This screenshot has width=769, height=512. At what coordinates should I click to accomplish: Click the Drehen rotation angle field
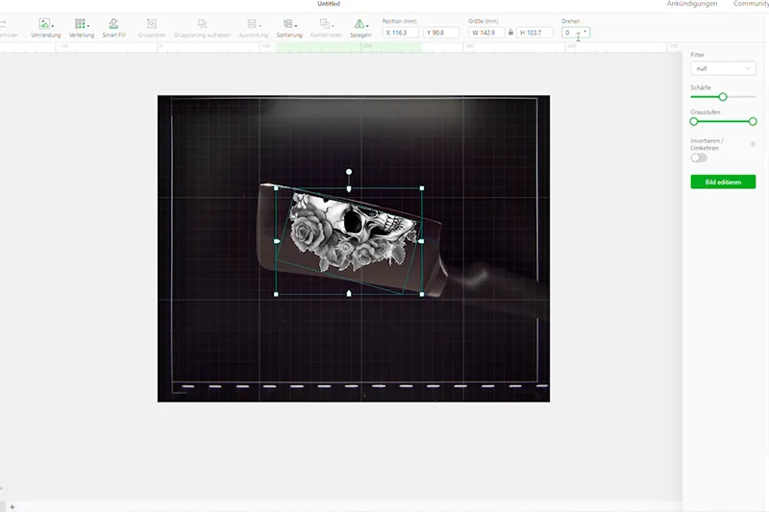pyautogui.click(x=576, y=33)
